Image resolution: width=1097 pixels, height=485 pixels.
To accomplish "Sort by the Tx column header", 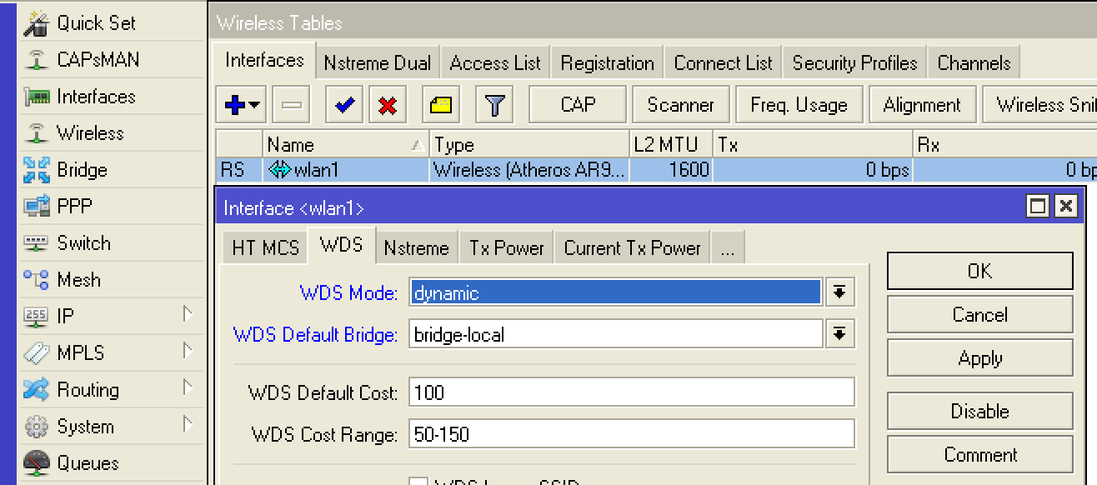I will (x=813, y=145).
